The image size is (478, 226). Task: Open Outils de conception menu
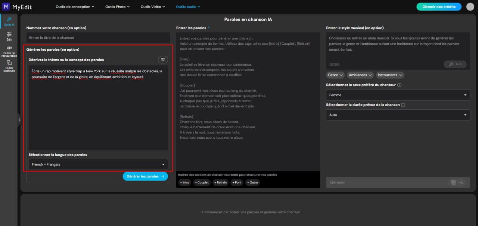(75, 7)
